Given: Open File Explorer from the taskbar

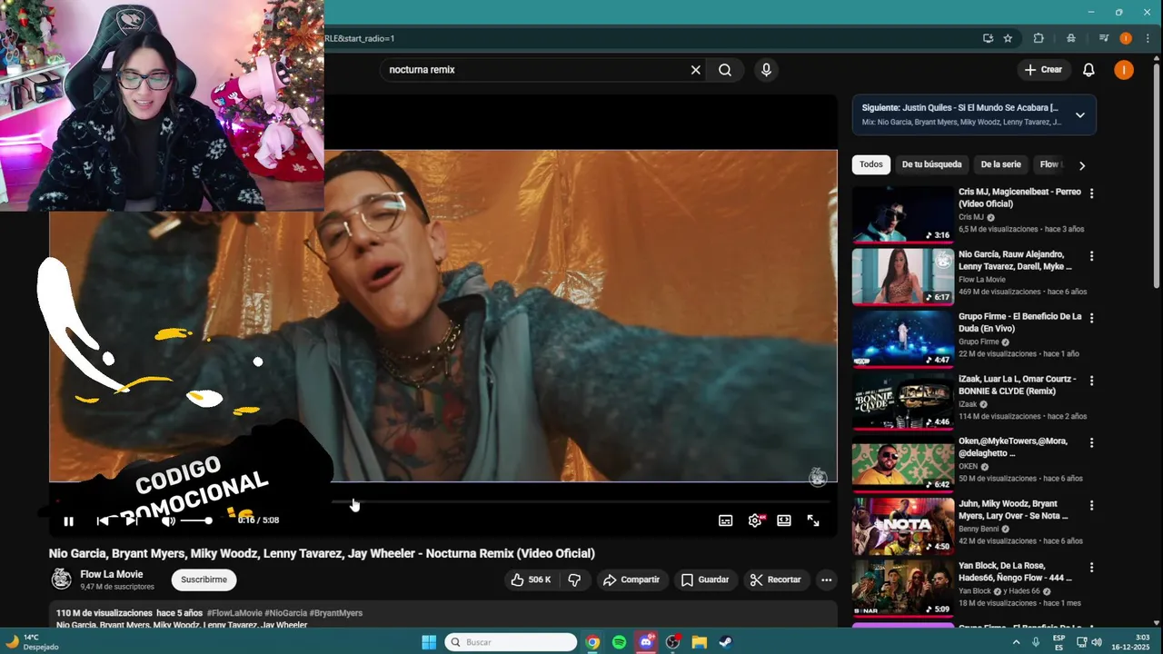Looking at the screenshot, I should 699,642.
